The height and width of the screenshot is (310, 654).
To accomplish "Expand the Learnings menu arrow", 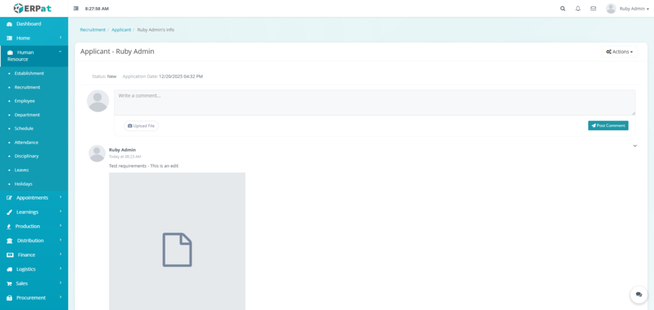I will (x=61, y=211).
